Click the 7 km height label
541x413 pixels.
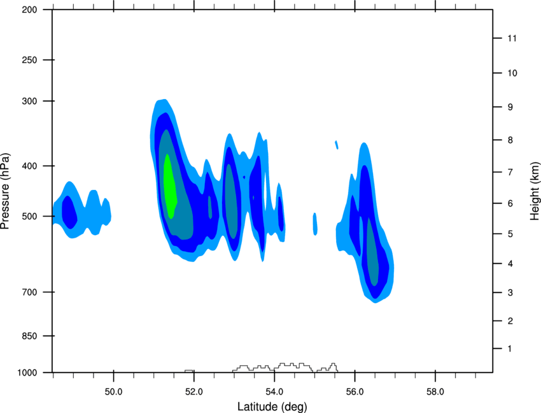(x=510, y=172)
